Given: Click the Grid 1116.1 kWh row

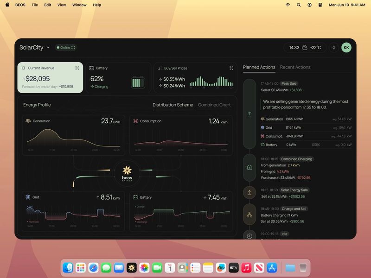Looking at the screenshot, I should click(306, 128).
